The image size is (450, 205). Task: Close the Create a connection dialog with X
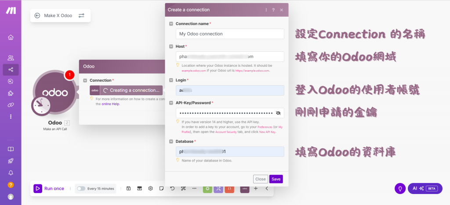tap(281, 10)
